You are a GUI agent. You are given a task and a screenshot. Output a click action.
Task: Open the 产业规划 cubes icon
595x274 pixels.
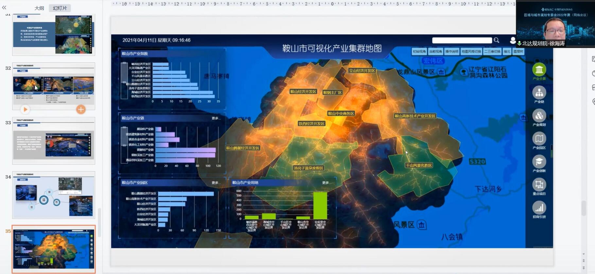coord(539,116)
